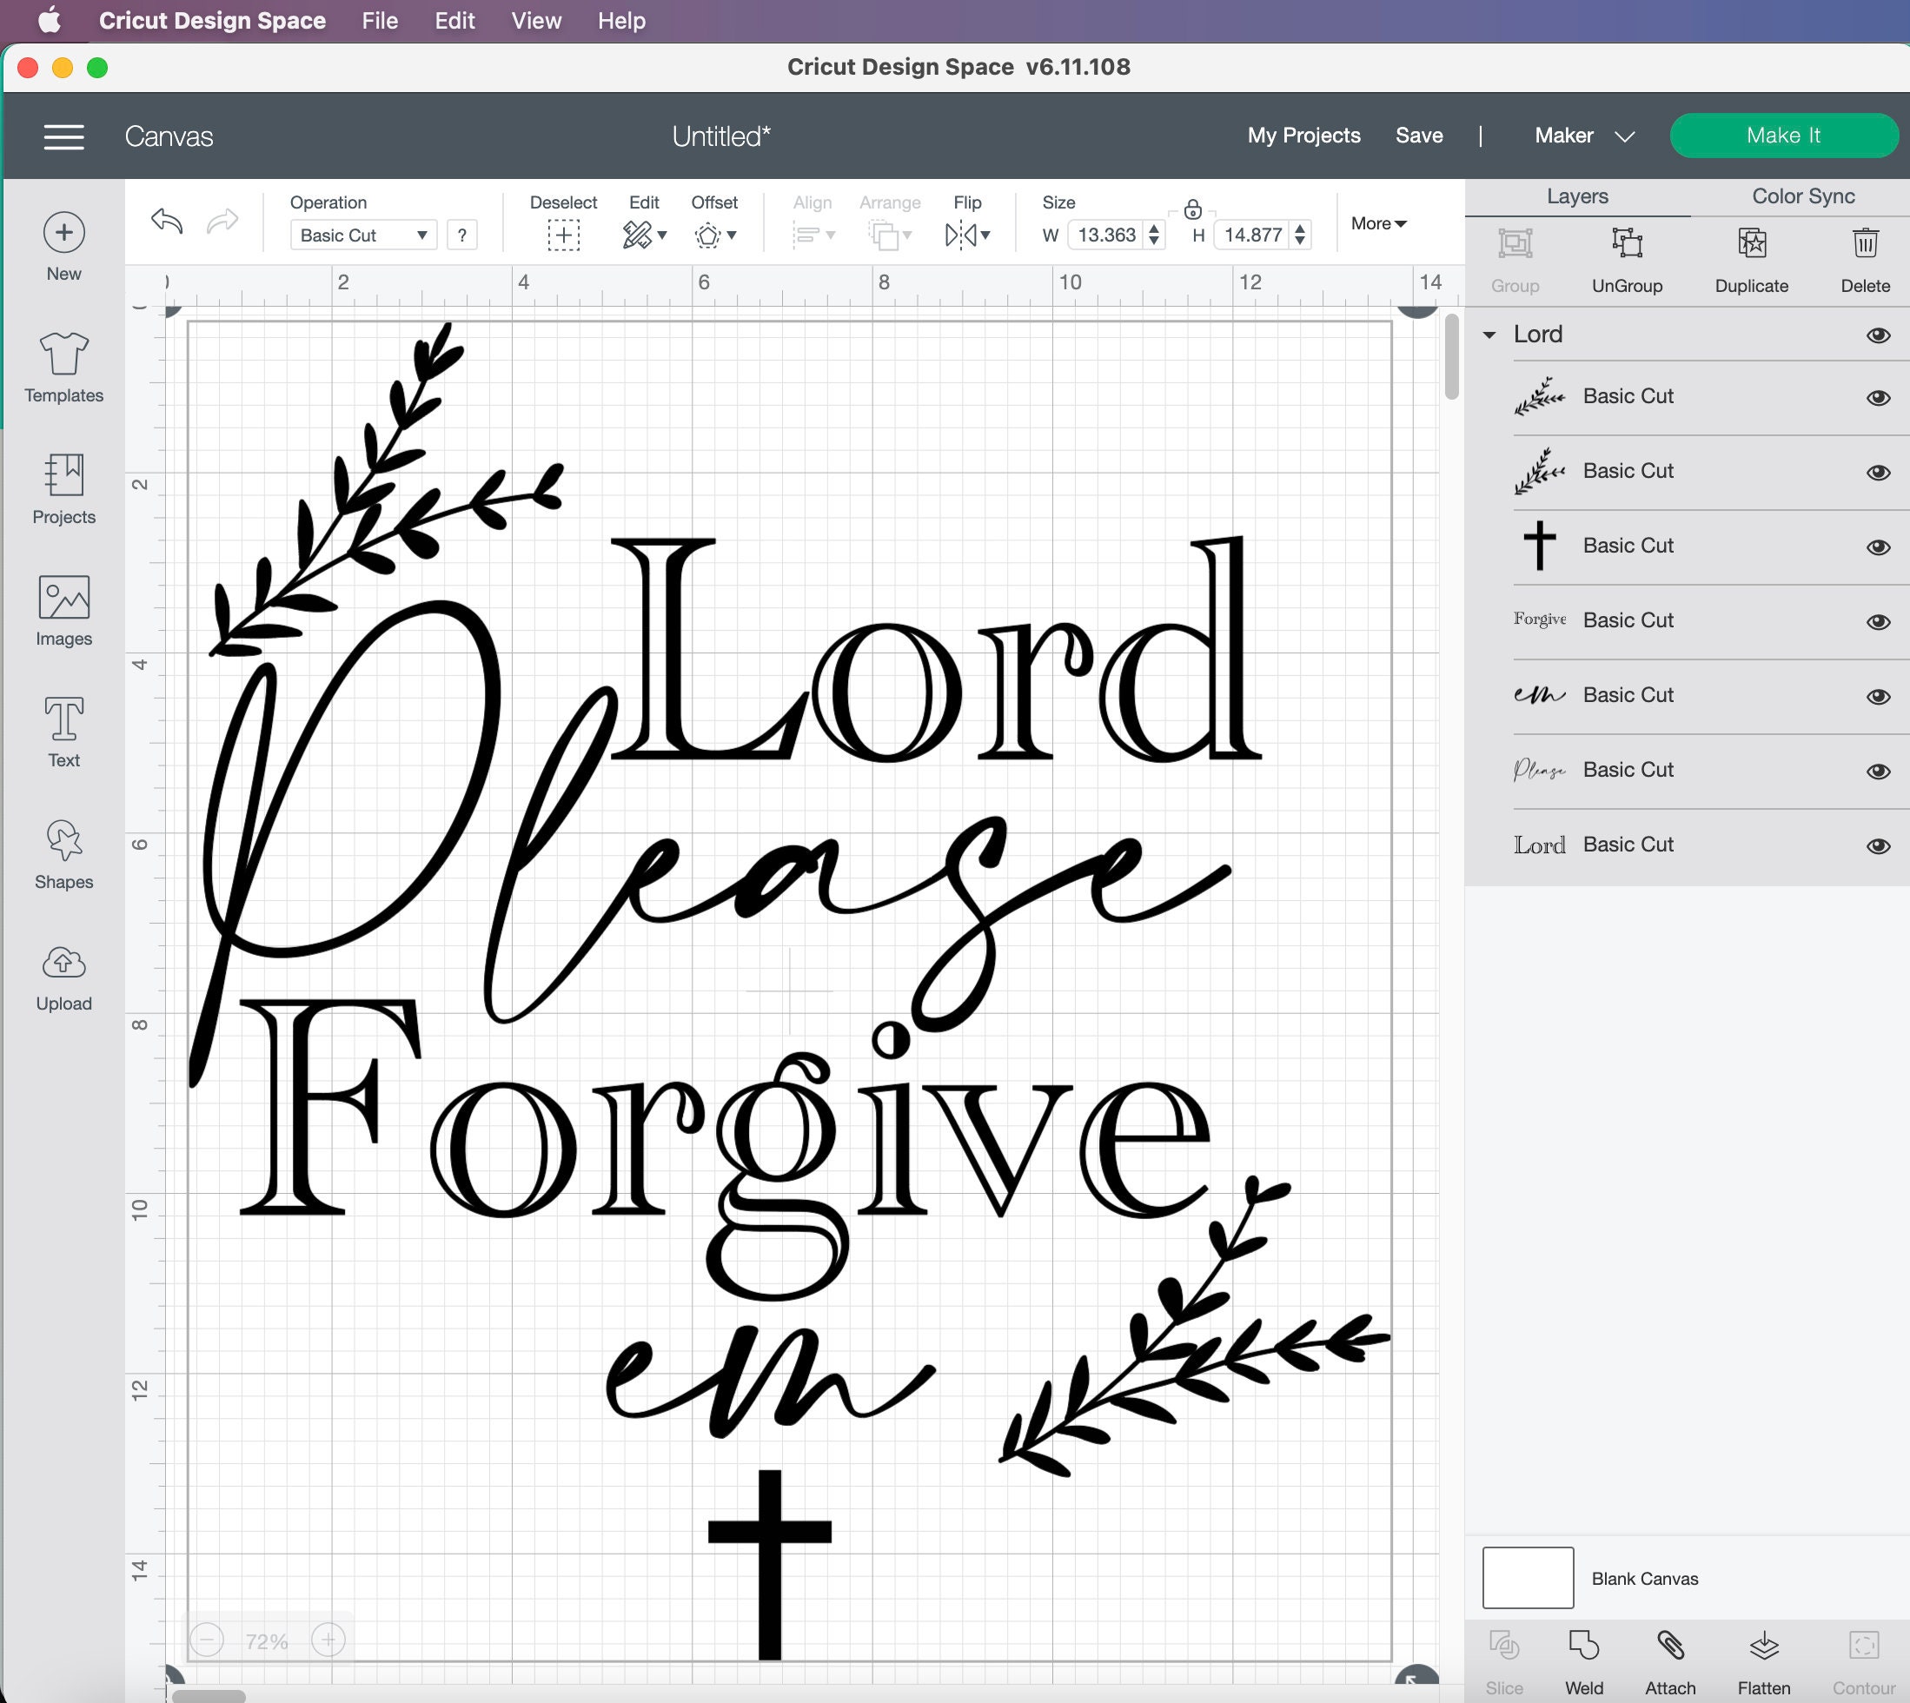Click the Make It button

[x=1783, y=135]
